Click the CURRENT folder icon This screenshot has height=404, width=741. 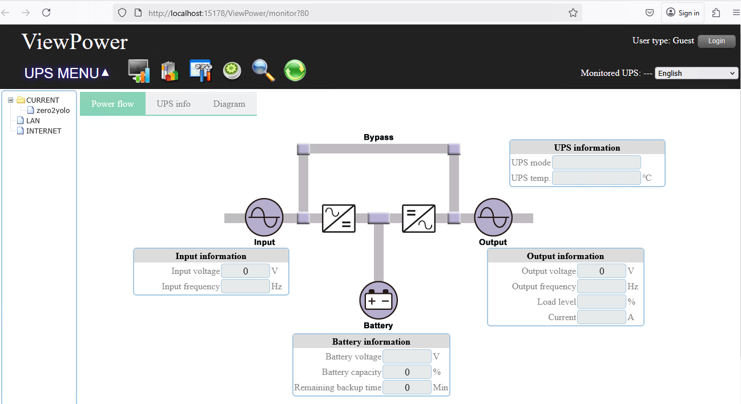[21, 100]
